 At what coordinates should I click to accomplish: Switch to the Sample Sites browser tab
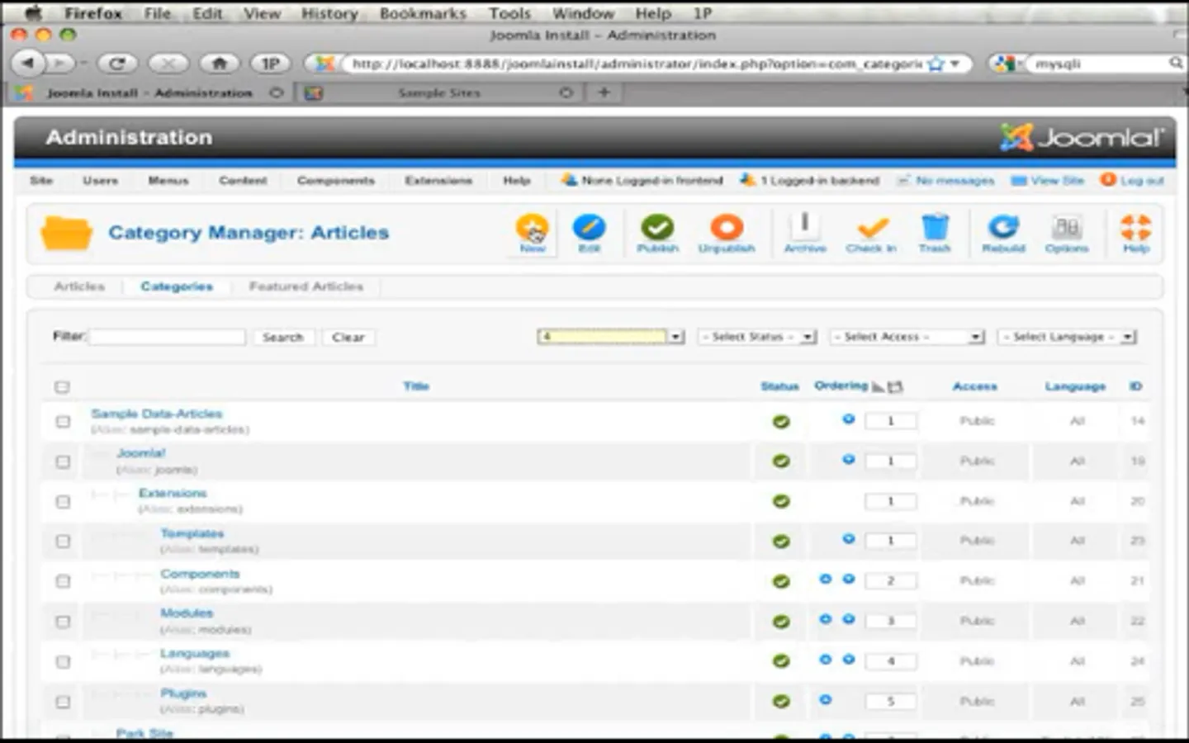pos(439,93)
